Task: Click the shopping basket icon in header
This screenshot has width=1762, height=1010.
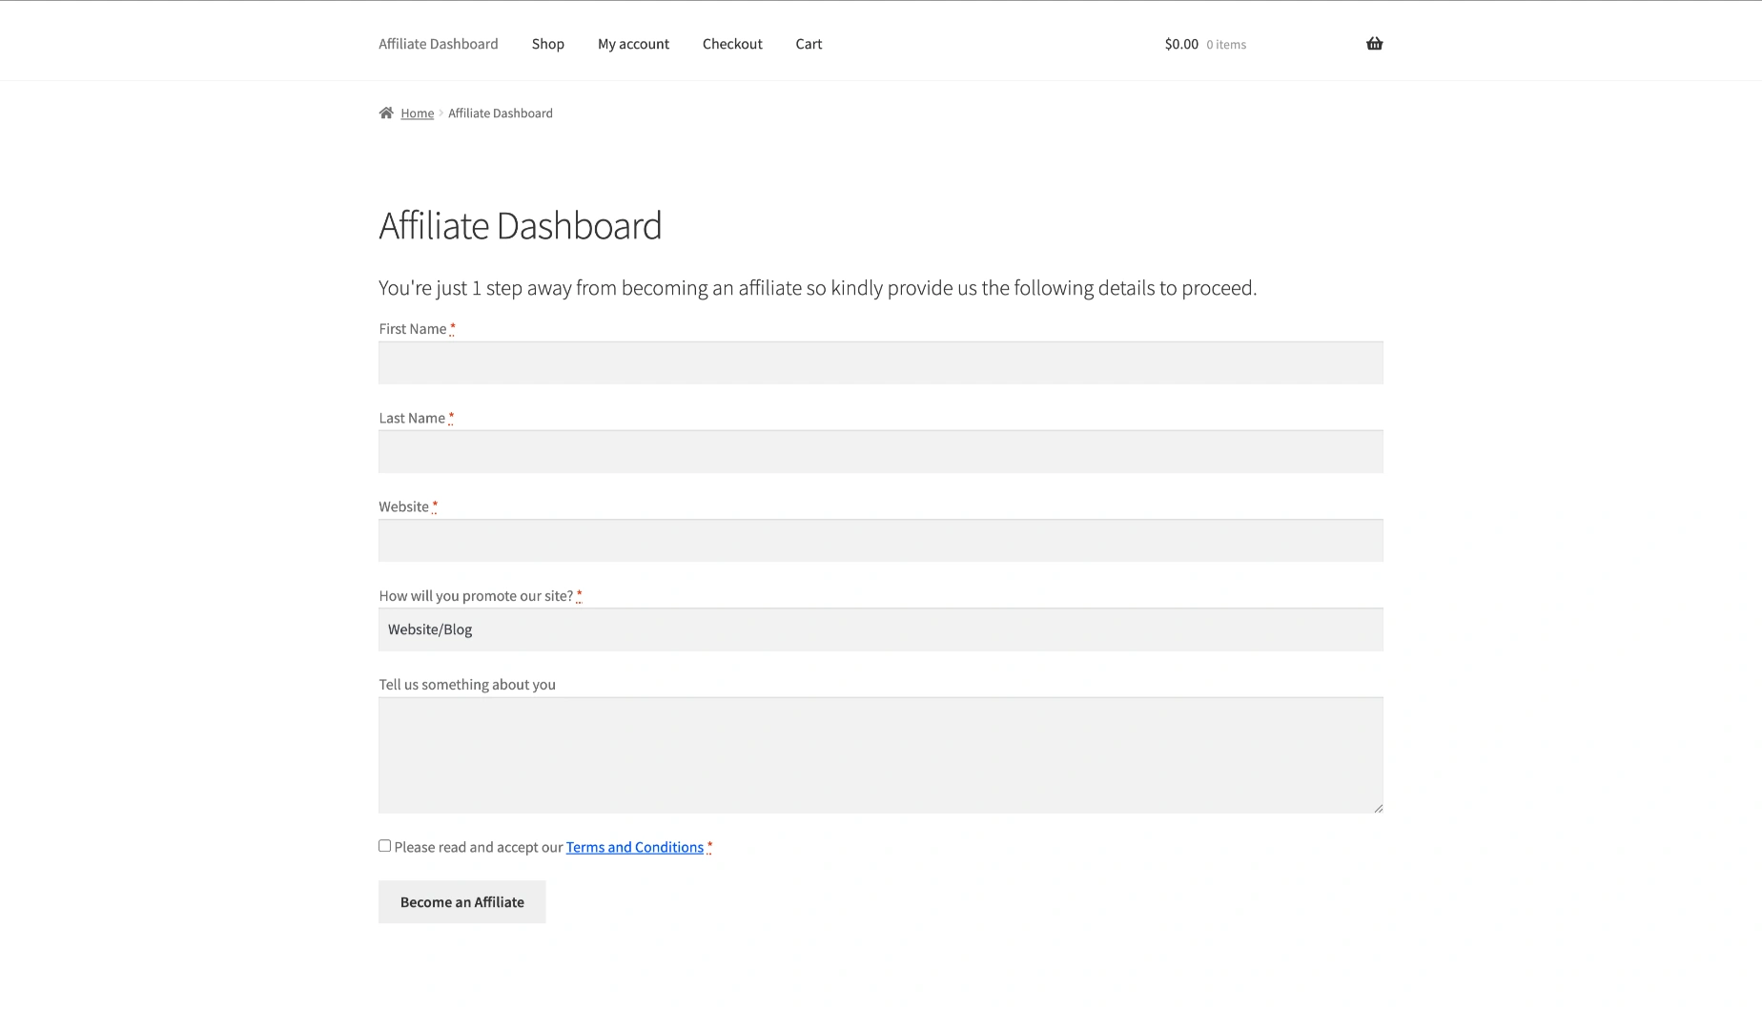Action: (1374, 44)
